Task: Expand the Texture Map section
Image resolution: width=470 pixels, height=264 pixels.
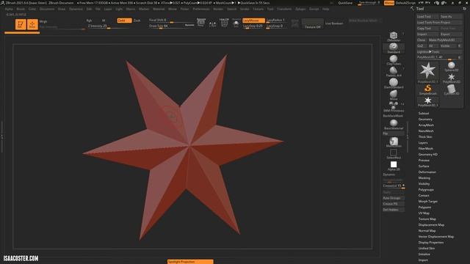Action: click(x=427, y=219)
